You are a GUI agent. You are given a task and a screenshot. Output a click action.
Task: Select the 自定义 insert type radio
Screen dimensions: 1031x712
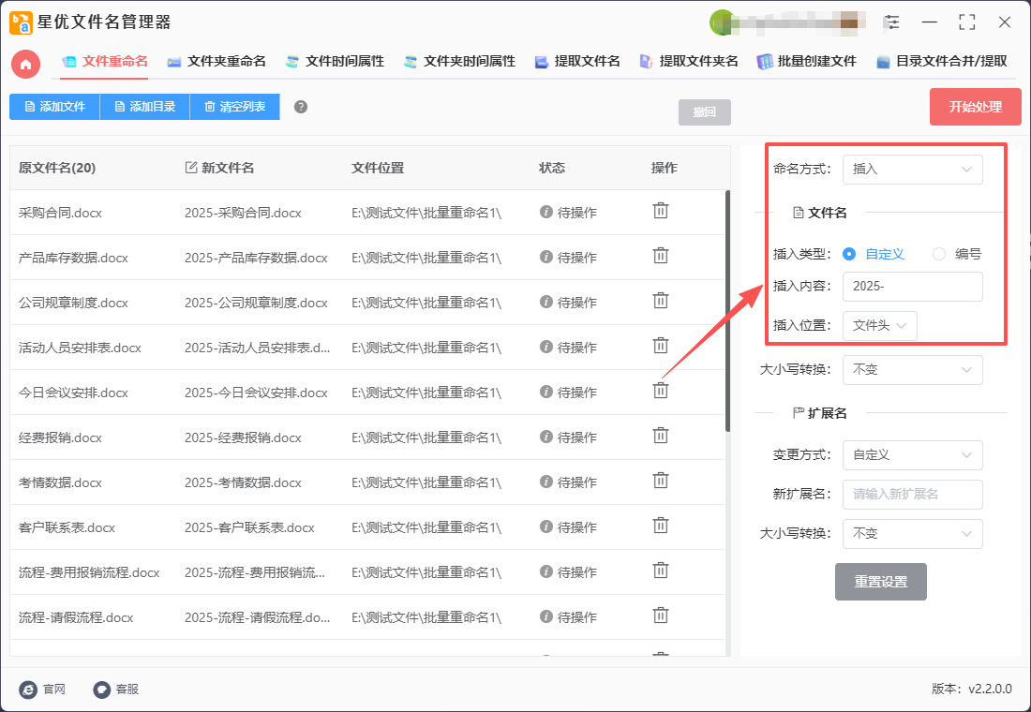849,254
